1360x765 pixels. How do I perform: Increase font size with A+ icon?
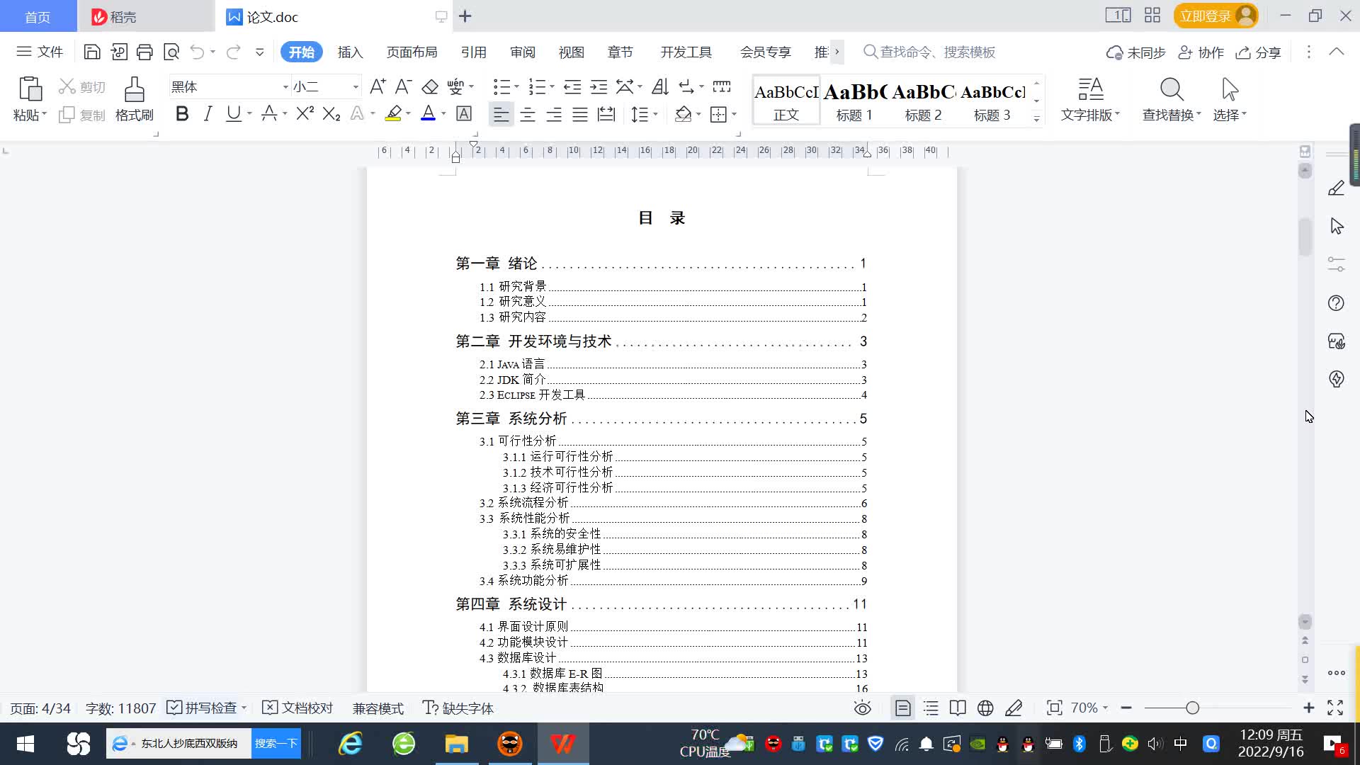pyautogui.click(x=378, y=86)
